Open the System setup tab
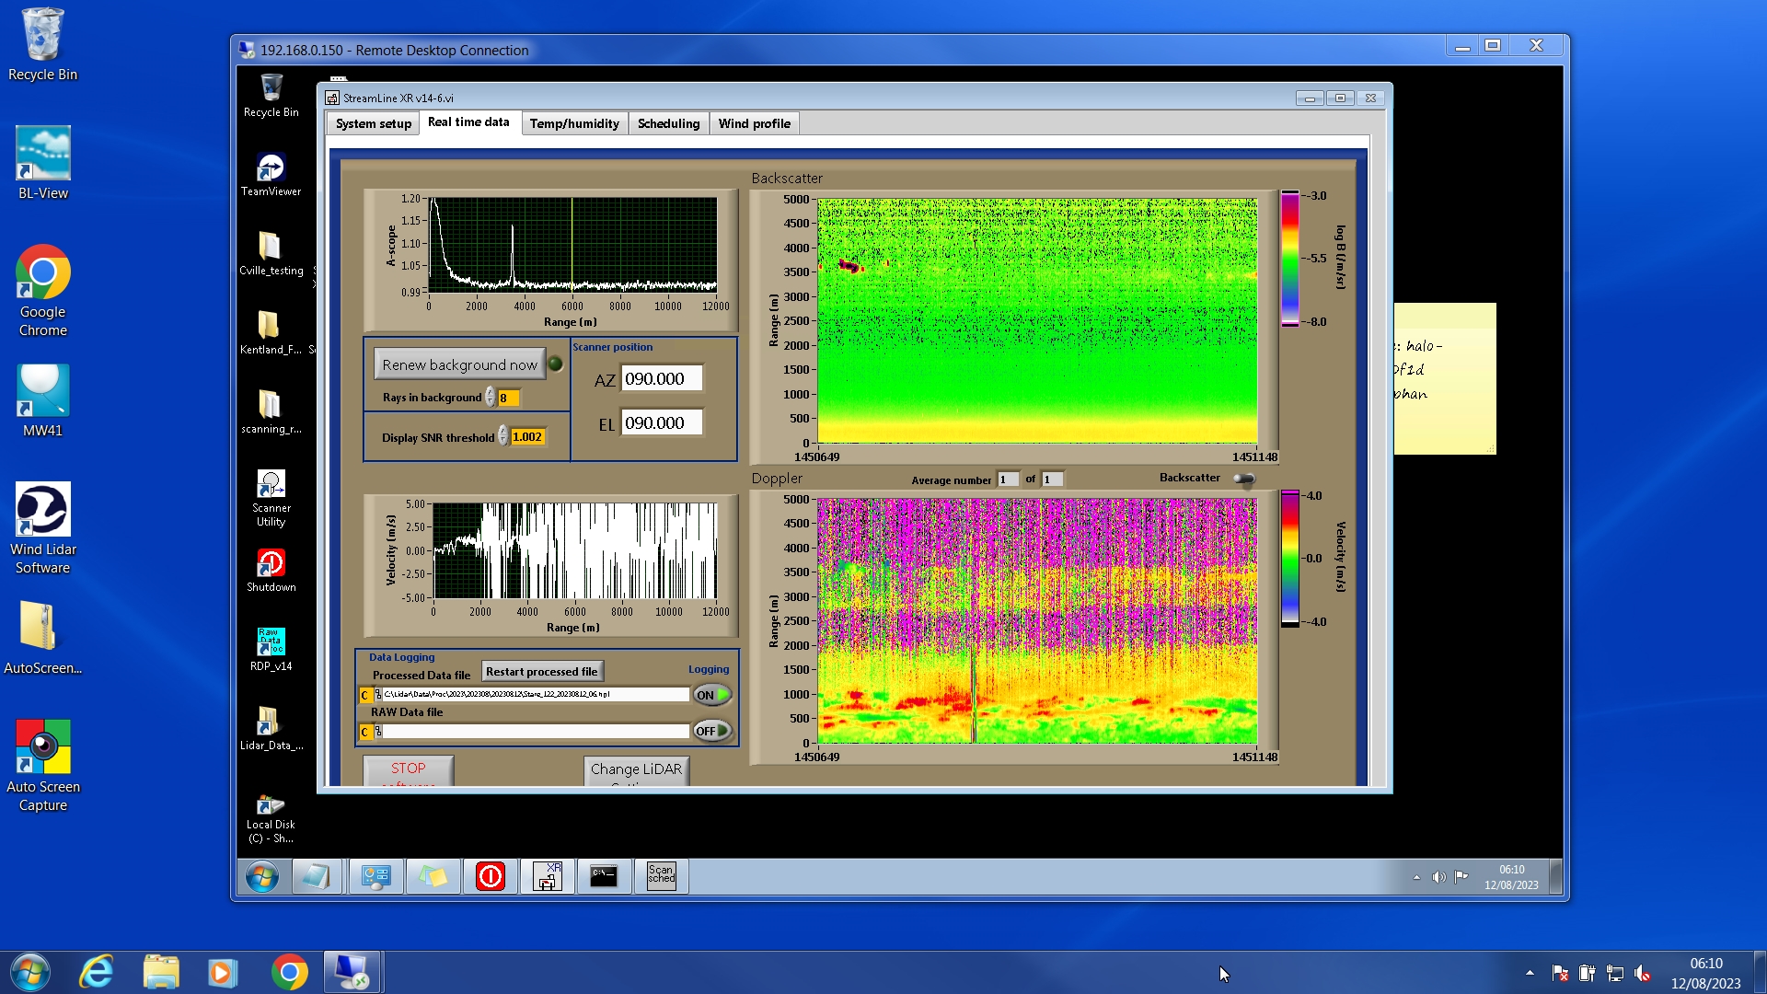1767x994 pixels. tap(373, 124)
